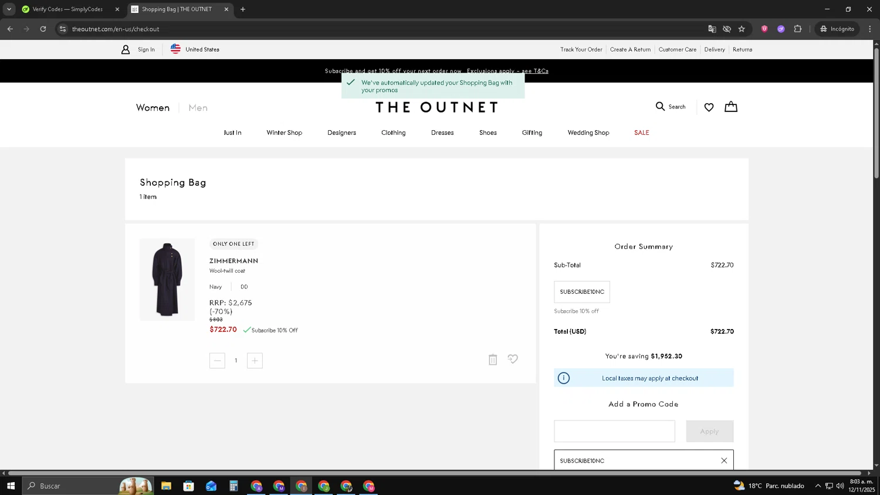Screen dimensions: 880x495
Task: Open Microsoft Store from the taskbar
Action: coord(188,486)
